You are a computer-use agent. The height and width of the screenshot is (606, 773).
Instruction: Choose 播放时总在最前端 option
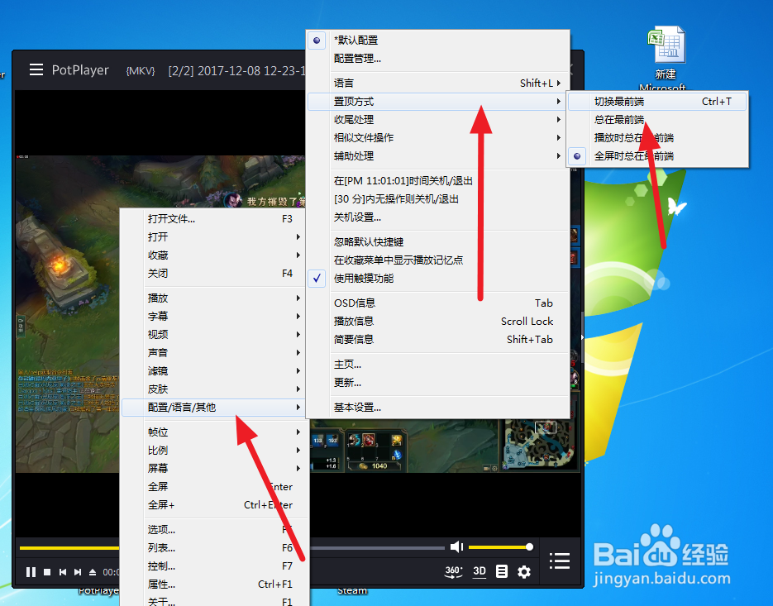(x=657, y=138)
